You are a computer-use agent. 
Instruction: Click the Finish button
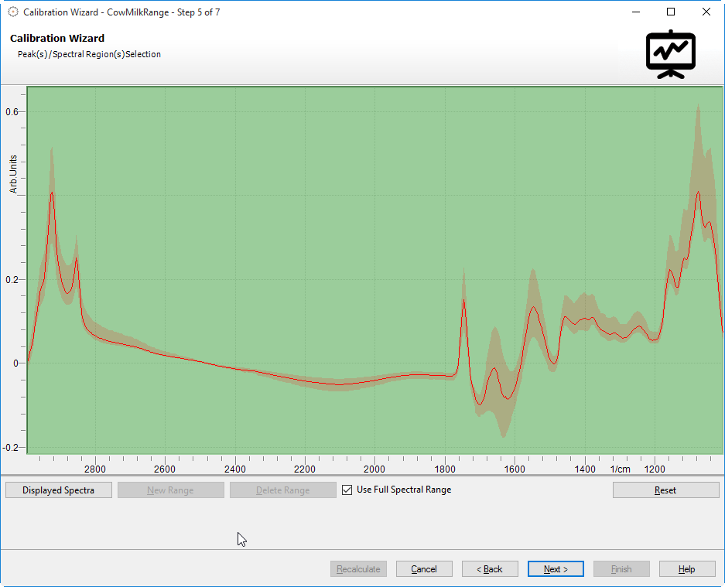pyautogui.click(x=621, y=569)
